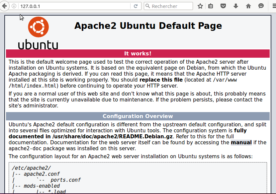Click the Apache2 Ubuntu Default Page heading
This screenshot has height=194, width=276.
click(148, 26)
